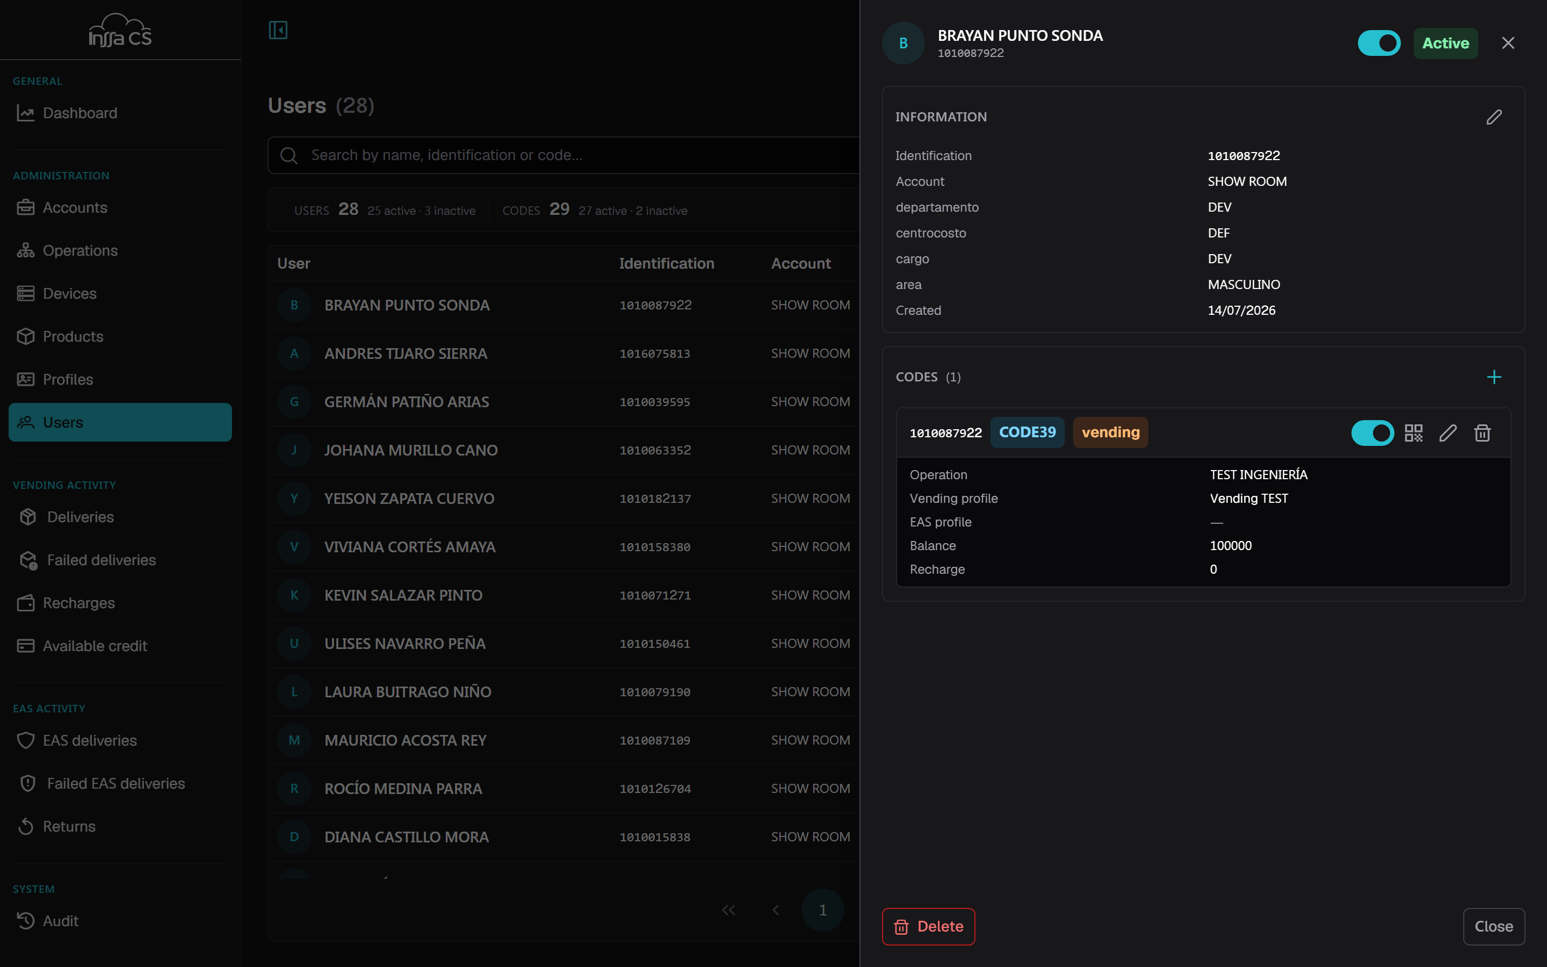
Task: Open DIANA CASTILLO MORA user
Action: (564, 837)
